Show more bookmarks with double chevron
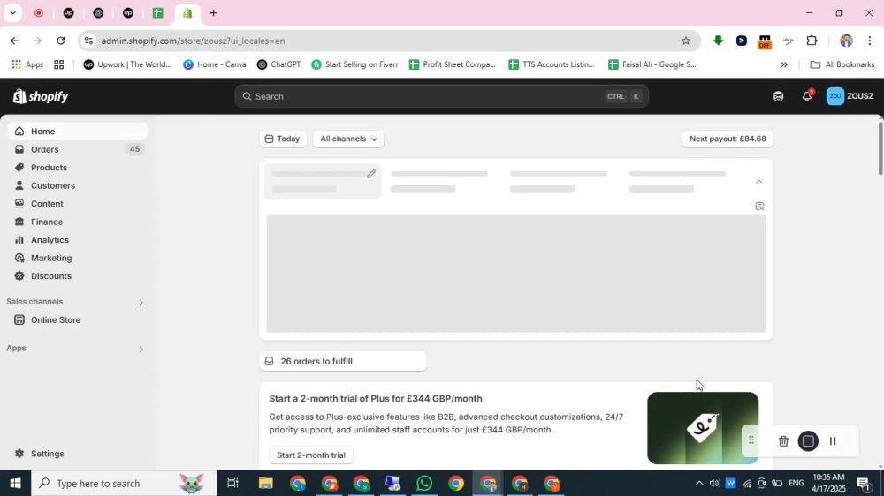 pyautogui.click(x=783, y=64)
